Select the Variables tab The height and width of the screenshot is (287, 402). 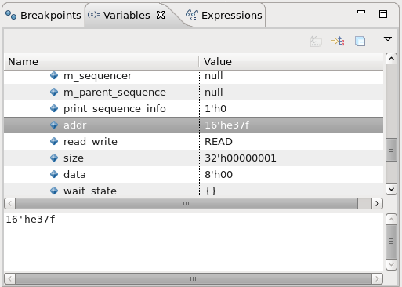127,16
